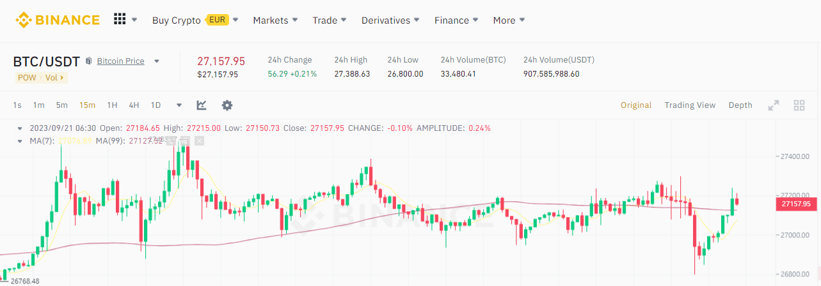Open the Derivatives dropdown menu

coord(390,20)
